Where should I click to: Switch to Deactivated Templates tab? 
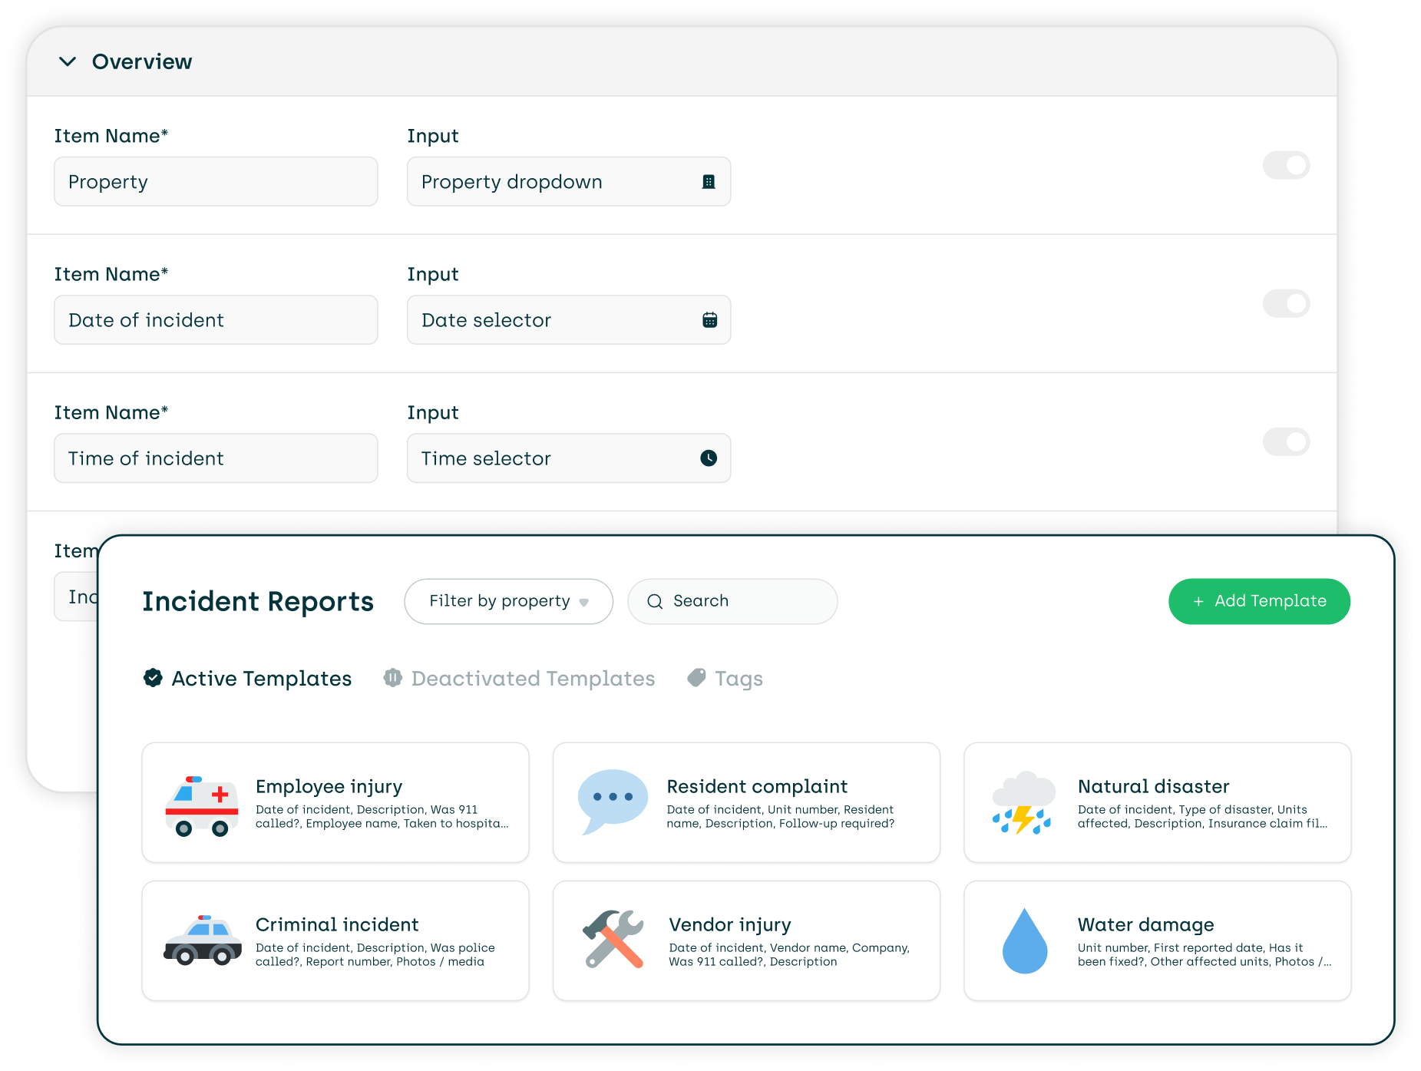click(519, 679)
